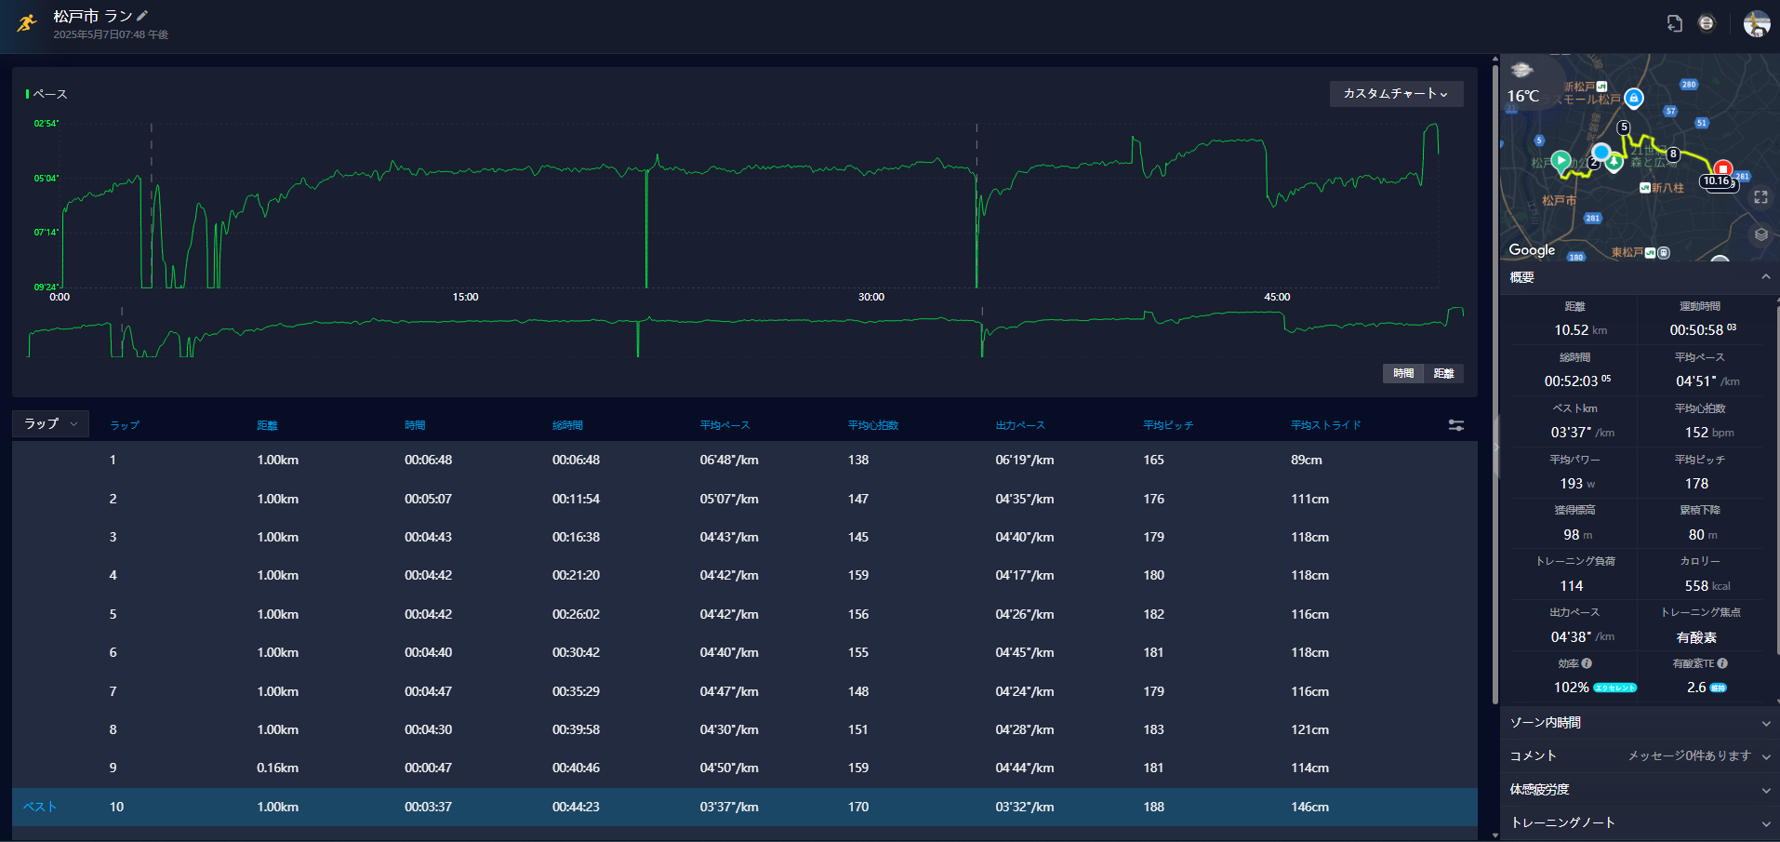The width and height of the screenshot is (1780, 842).
Task: Open lap table column settings icon
Action: [1456, 425]
